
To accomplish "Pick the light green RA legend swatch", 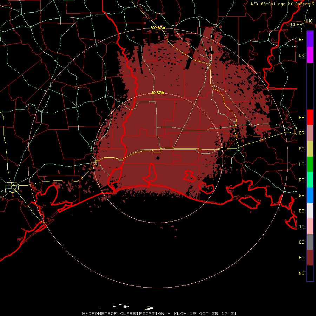I will pyautogui.click(x=310, y=180).
